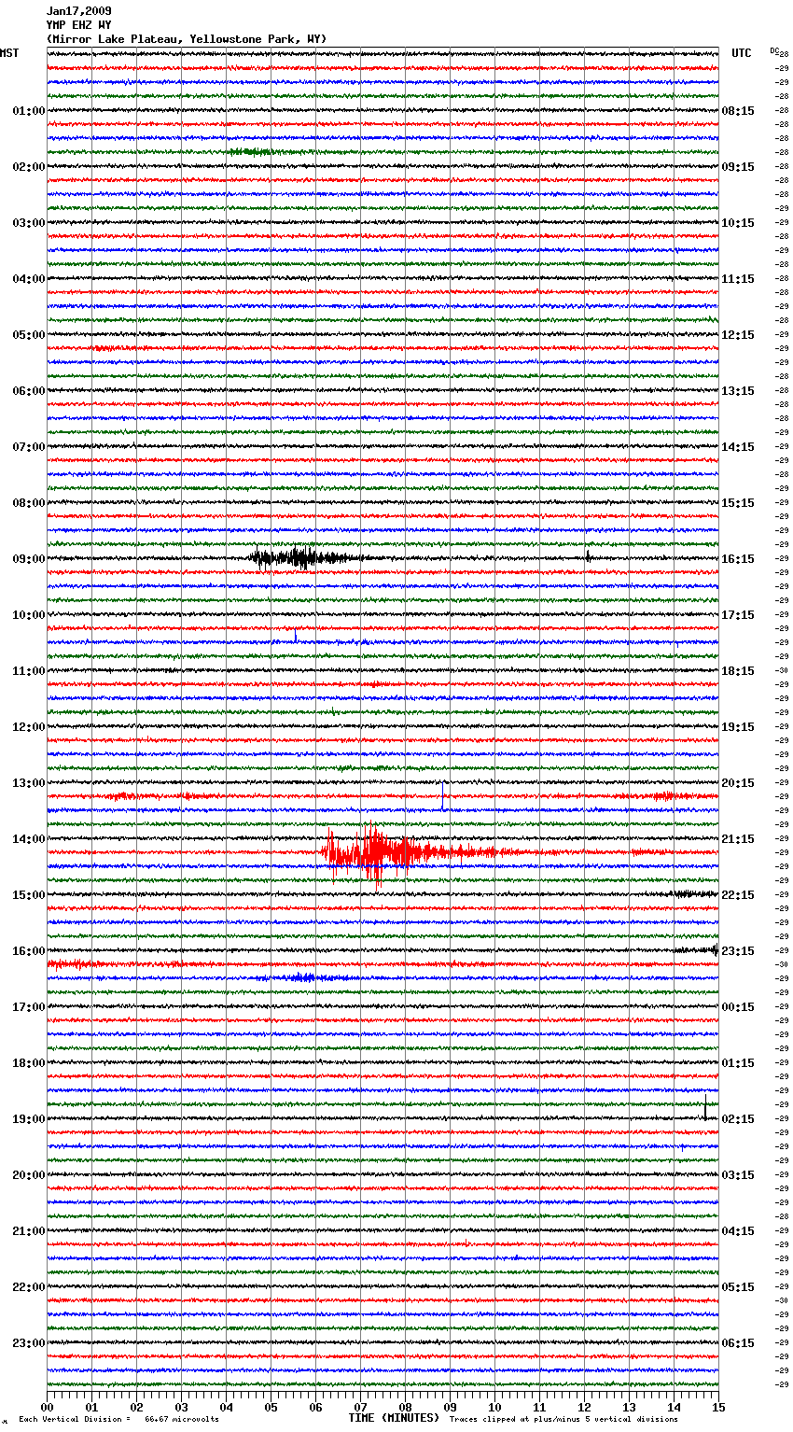Click the 12:15 UTC time label

tap(738, 335)
